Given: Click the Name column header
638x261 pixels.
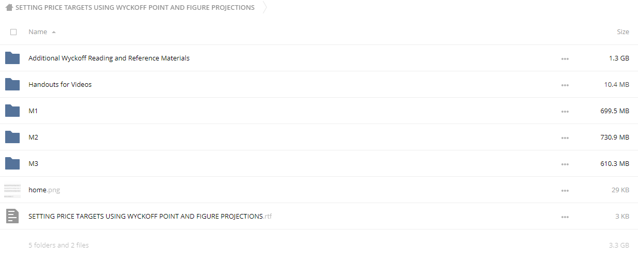Looking at the screenshot, I should coord(38,32).
